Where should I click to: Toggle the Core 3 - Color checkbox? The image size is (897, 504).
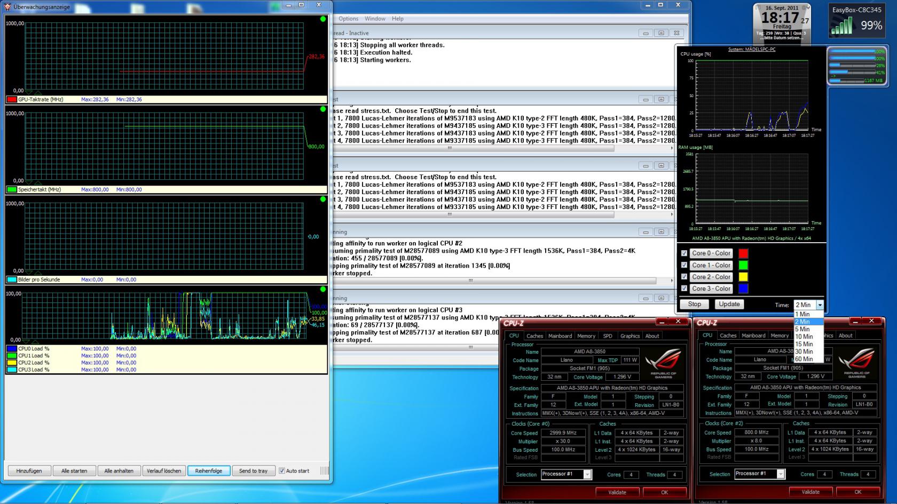[x=684, y=289]
